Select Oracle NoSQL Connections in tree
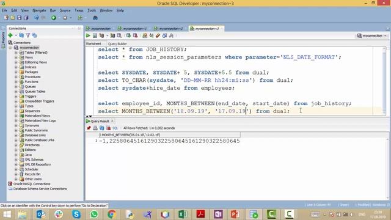This screenshot has width=391, height=220. point(32,184)
